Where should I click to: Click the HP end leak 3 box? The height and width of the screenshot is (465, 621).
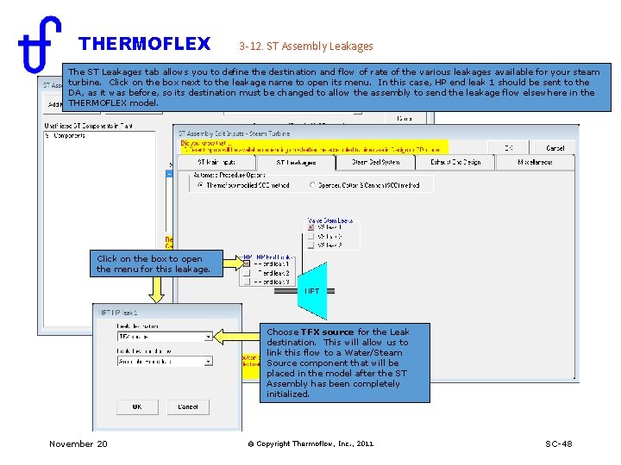(x=247, y=282)
